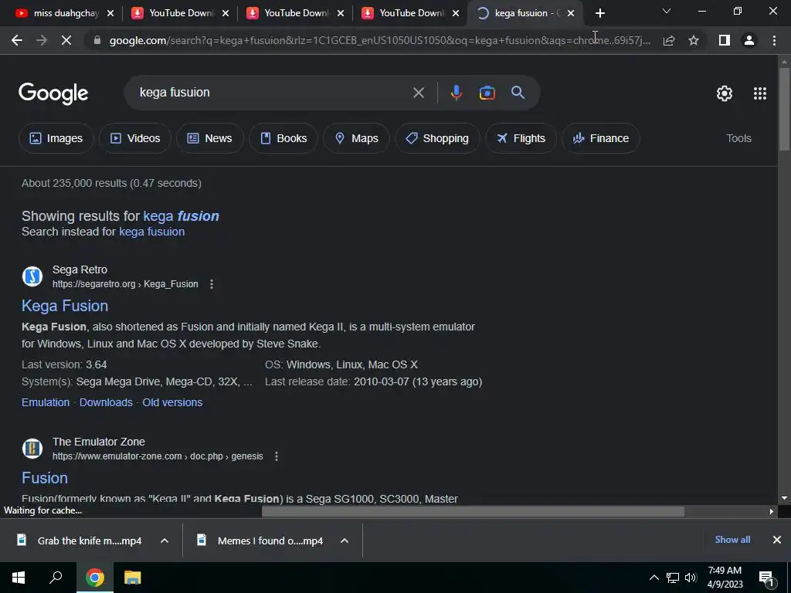Switch to the second YouTube Downloader tab
791x593 pixels.
[296, 14]
